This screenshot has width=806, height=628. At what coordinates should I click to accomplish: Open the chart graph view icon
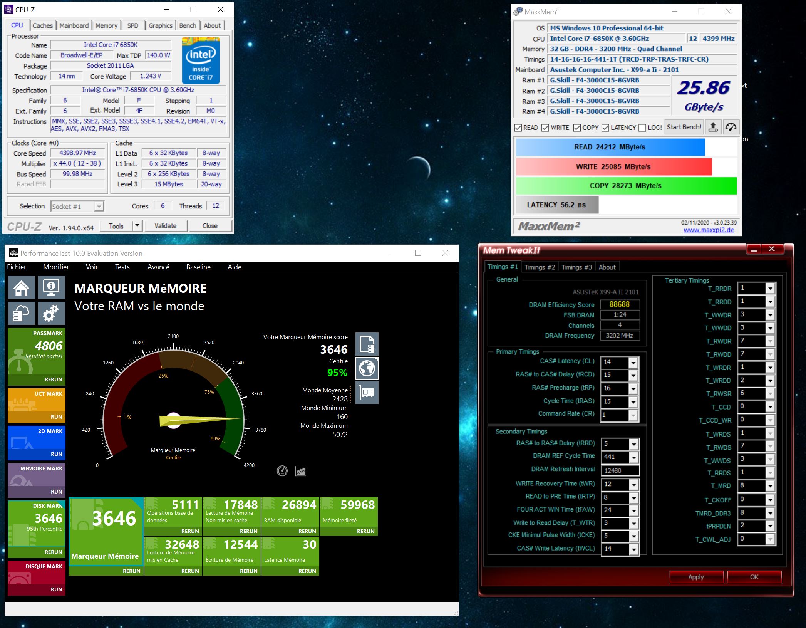pyautogui.click(x=300, y=471)
